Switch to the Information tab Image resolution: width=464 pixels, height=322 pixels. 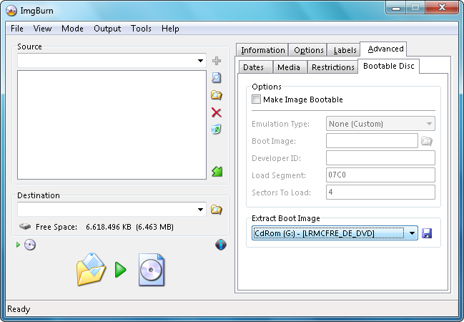[x=262, y=50]
